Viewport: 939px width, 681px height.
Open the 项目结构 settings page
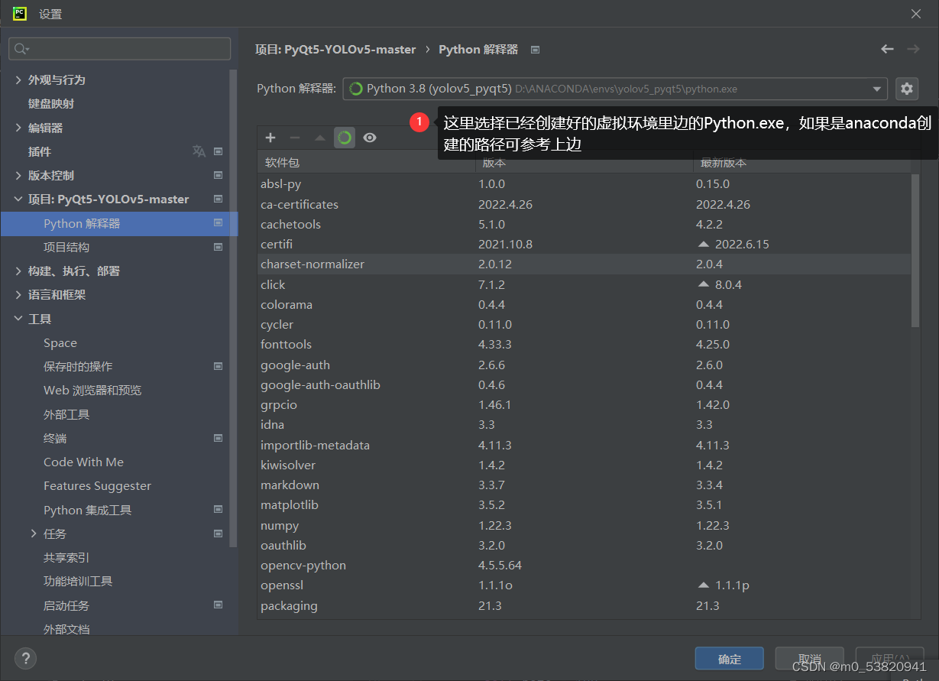pos(66,247)
